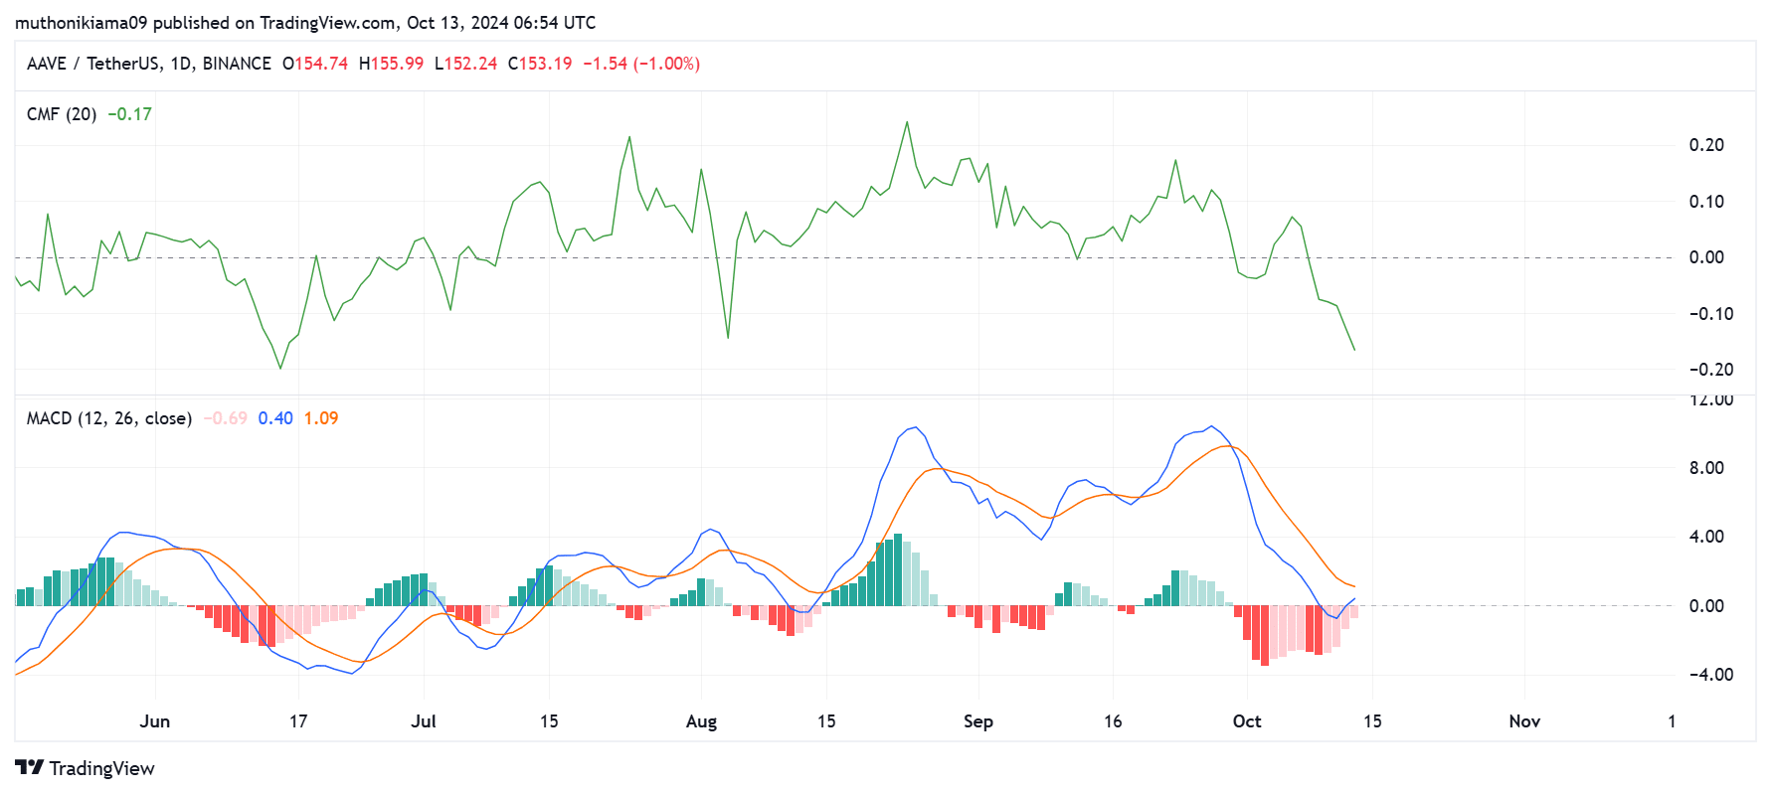The height and width of the screenshot is (794, 1771).
Task: Click the 0.20 level on CMF scale
Action: point(1706,145)
